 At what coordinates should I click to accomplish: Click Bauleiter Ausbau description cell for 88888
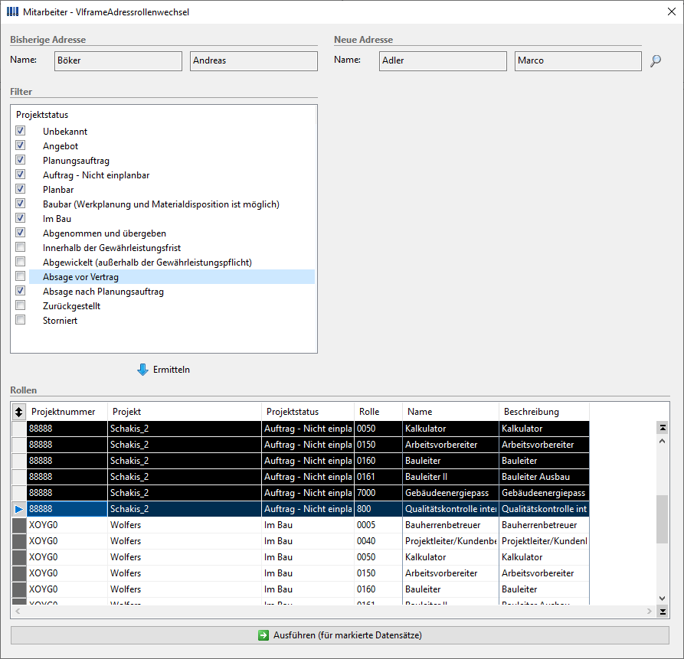(x=544, y=477)
